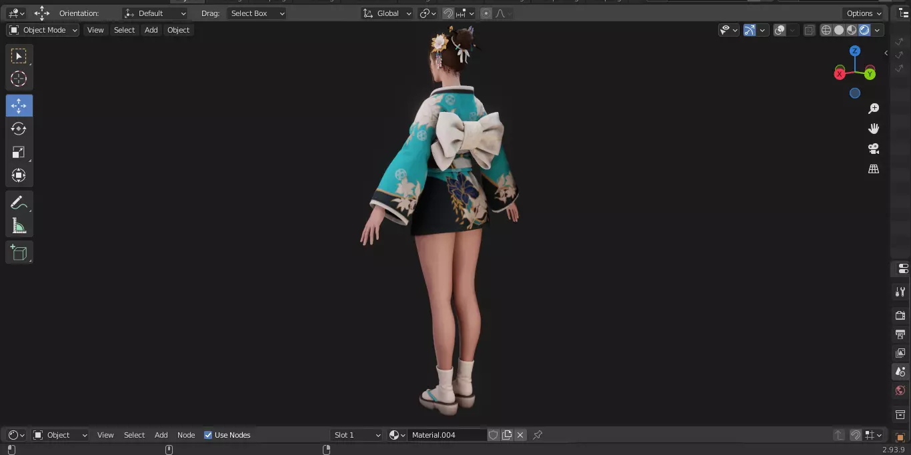Viewport: 911px width, 455px height.
Task: Open the overlays options dropdown arrow
Action: pyautogui.click(x=792, y=30)
